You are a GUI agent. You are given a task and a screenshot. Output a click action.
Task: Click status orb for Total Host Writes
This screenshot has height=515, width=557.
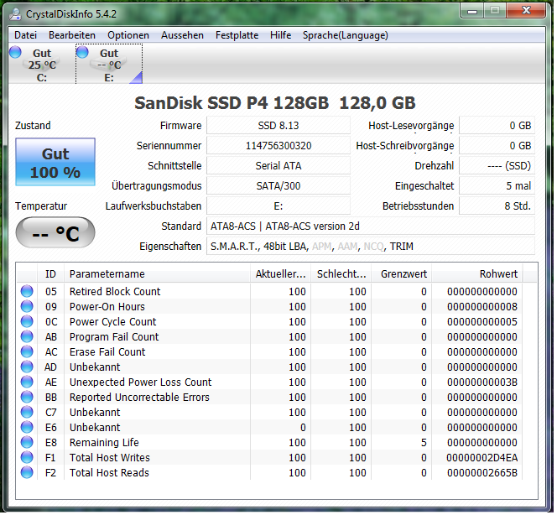[x=27, y=457]
